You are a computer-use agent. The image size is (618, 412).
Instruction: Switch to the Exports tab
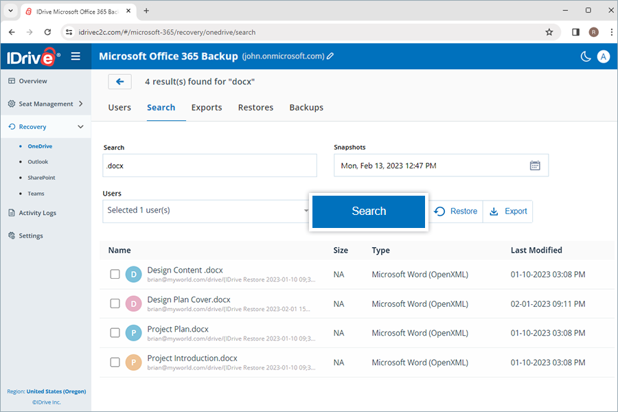click(x=207, y=108)
